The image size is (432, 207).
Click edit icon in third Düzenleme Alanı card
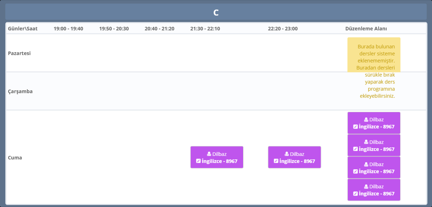click(x=356, y=171)
